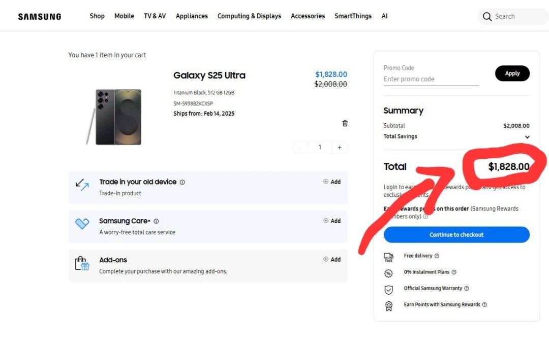Screen dimensions: 549x351
Task: Apply the promo code
Action: pos(512,74)
